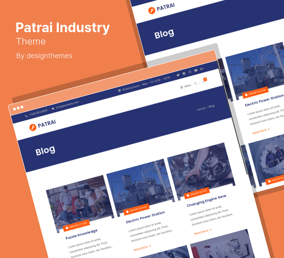Viewport: 284px width, 258px height.
Task: Click the Working hours text in top bar
Action: pyautogui.click(x=146, y=84)
